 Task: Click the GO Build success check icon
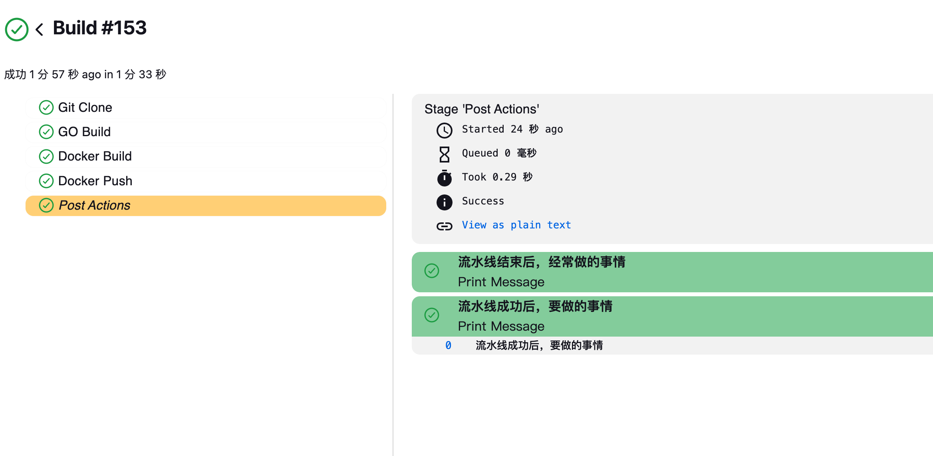(x=46, y=132)
